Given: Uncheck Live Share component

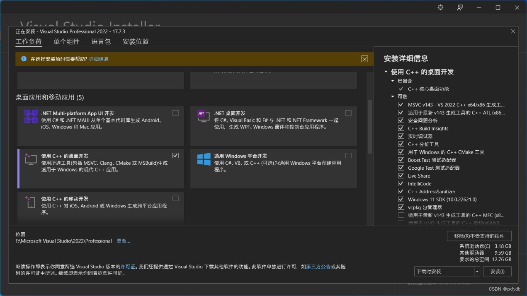Looking at the screenshot, I should point(401,176).
